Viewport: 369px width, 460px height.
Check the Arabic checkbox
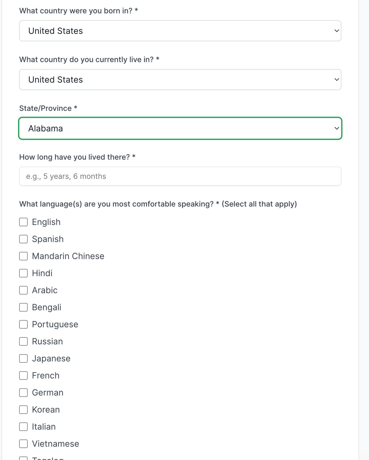[23, 290]
